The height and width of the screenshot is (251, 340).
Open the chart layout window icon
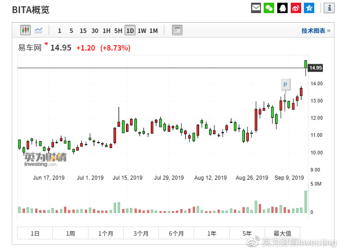[x=177, y=30]
